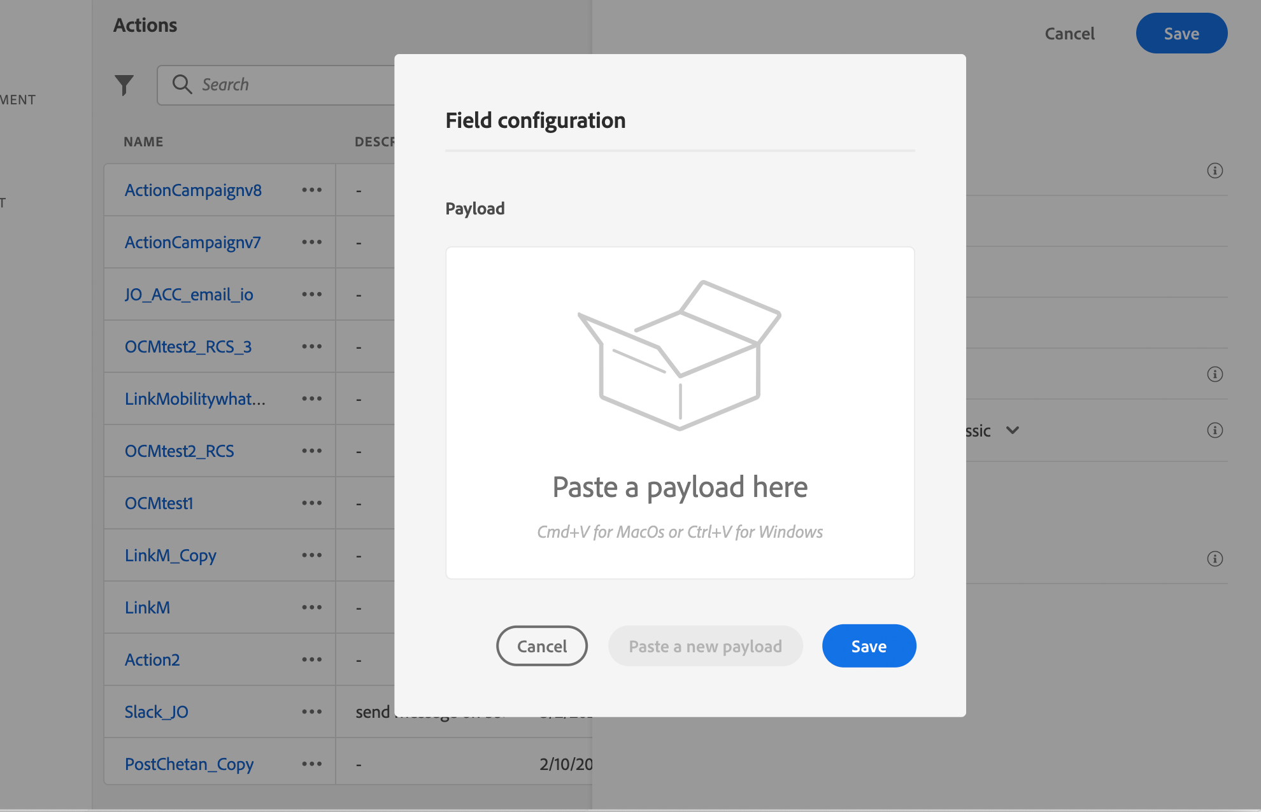
Task: Click the topmost info icon on right
Action: [1215, 171]
